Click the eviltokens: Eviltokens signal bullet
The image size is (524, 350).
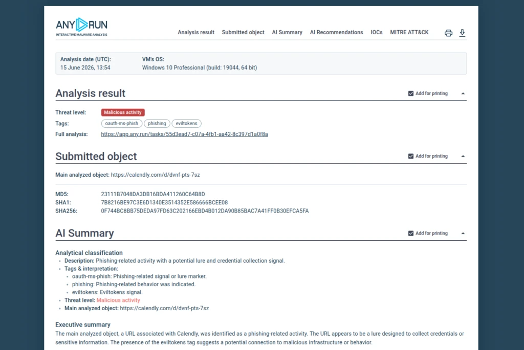click(x=107, y=292)
